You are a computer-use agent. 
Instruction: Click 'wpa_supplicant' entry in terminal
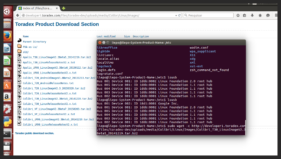(203, 51)
